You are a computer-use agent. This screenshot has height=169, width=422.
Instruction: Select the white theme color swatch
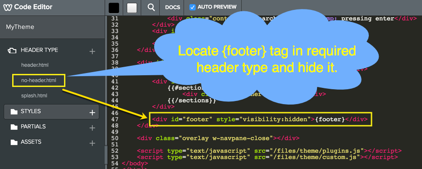click(x=132, y=8)
